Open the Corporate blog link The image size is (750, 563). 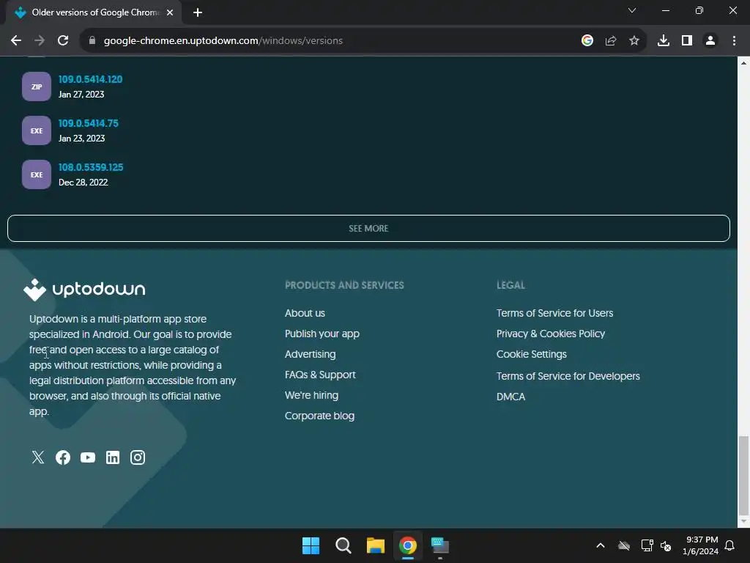pyautogui.click(x=319, y=416)
